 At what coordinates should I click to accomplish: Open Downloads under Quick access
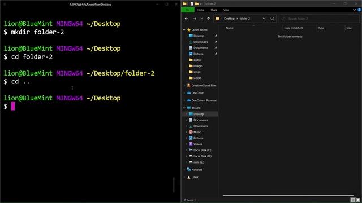click(201, 42)
